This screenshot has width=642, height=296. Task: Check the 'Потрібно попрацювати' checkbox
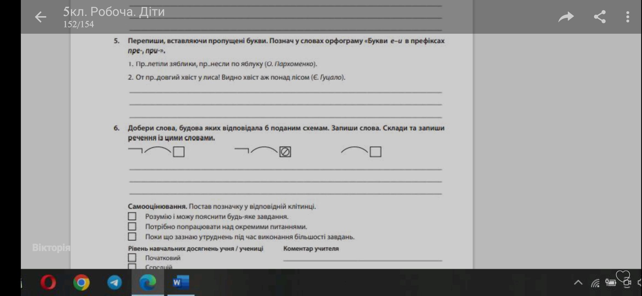pyautogui.click(x=132, y=226)
